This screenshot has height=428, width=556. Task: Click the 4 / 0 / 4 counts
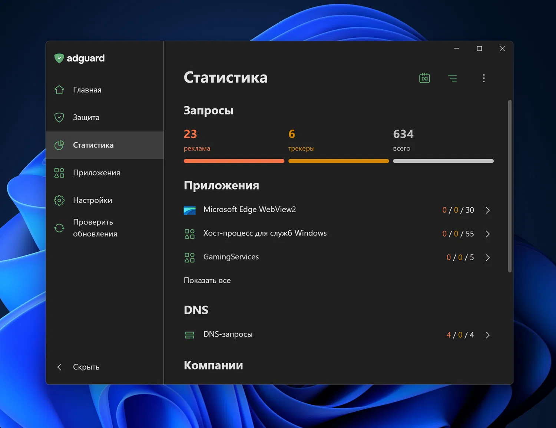[460, 335]
